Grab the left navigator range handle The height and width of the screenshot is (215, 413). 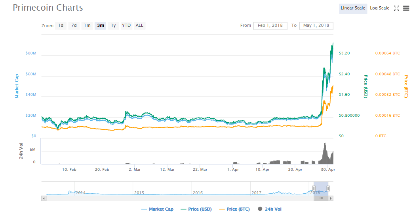(314, 189)
